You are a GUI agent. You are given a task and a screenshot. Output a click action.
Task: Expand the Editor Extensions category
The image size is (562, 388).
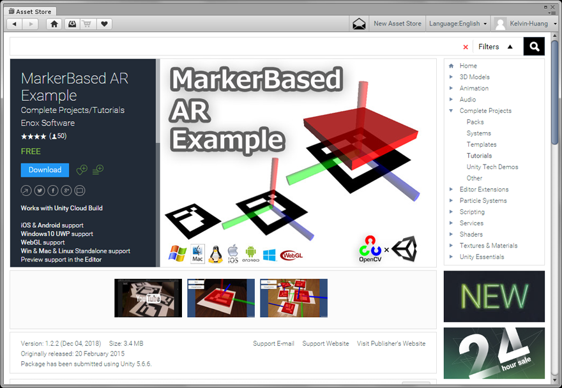(452, 189)
